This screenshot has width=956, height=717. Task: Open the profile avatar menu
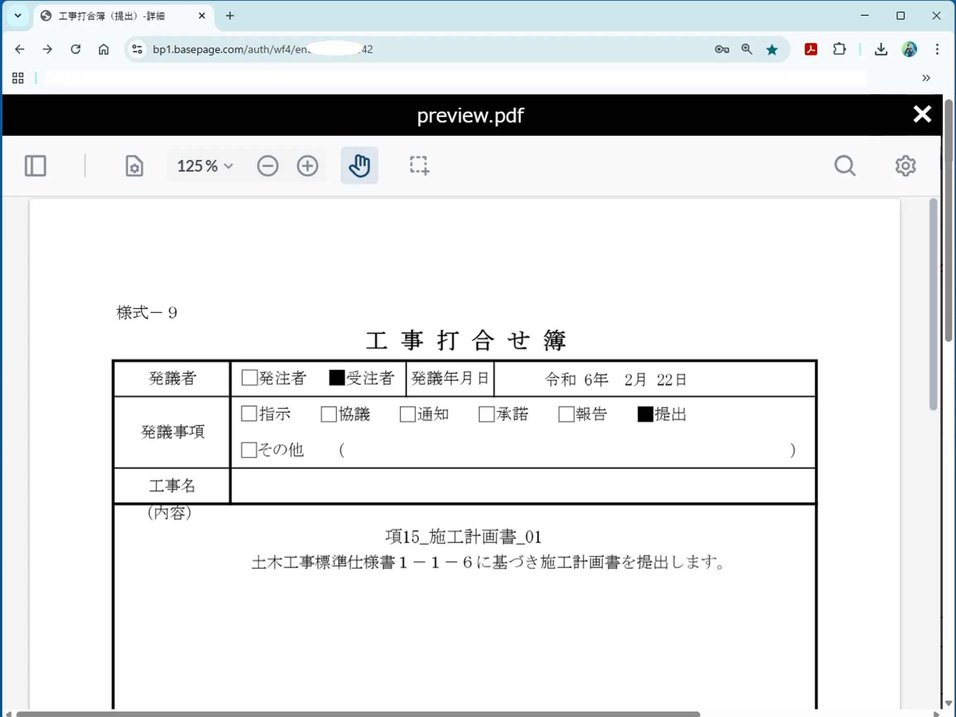[909, 49]
